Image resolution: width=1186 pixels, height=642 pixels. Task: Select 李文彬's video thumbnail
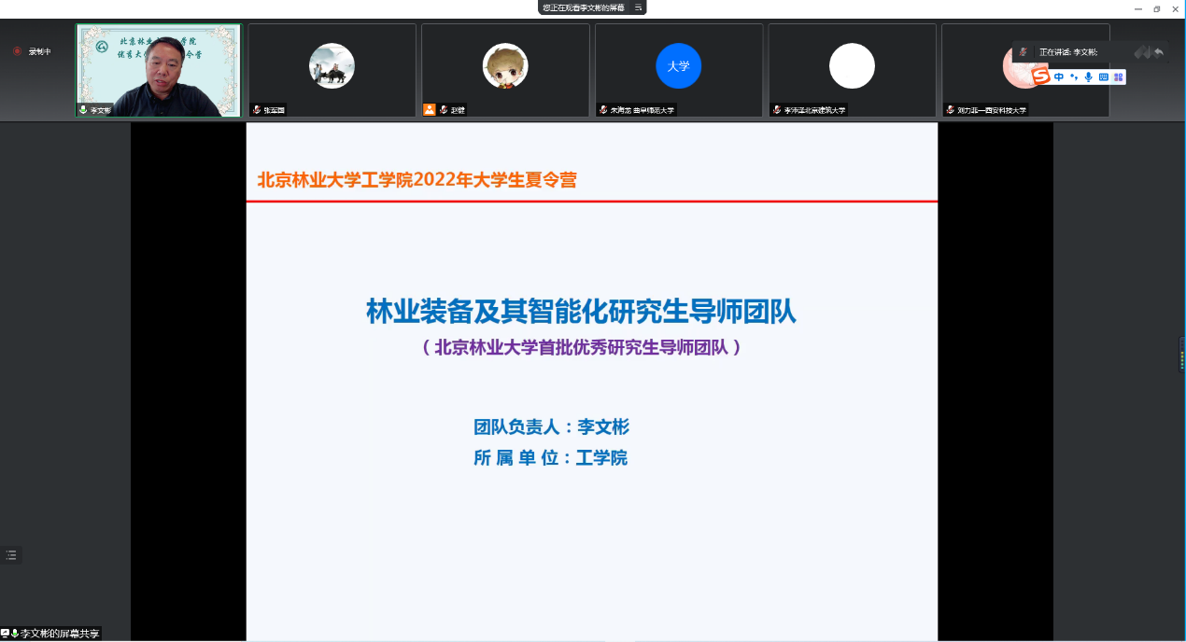click(158, 70)
